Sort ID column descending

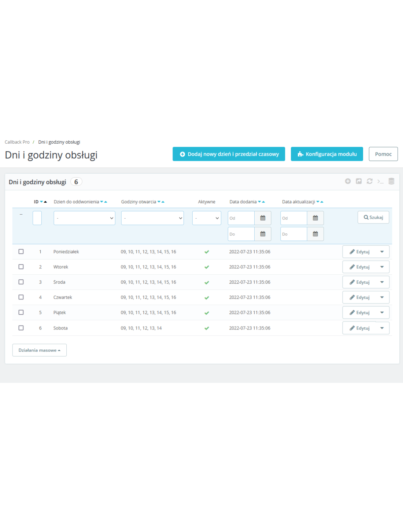point(41,202)
